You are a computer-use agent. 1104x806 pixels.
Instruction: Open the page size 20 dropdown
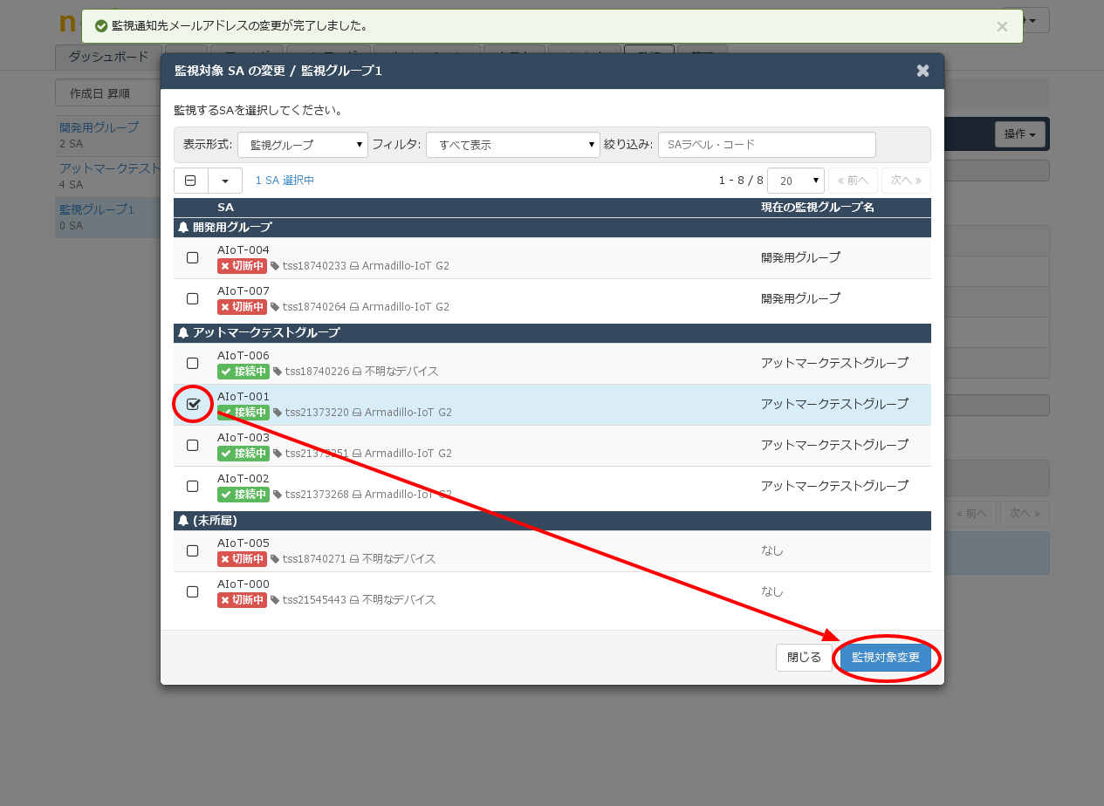point(796,181)
